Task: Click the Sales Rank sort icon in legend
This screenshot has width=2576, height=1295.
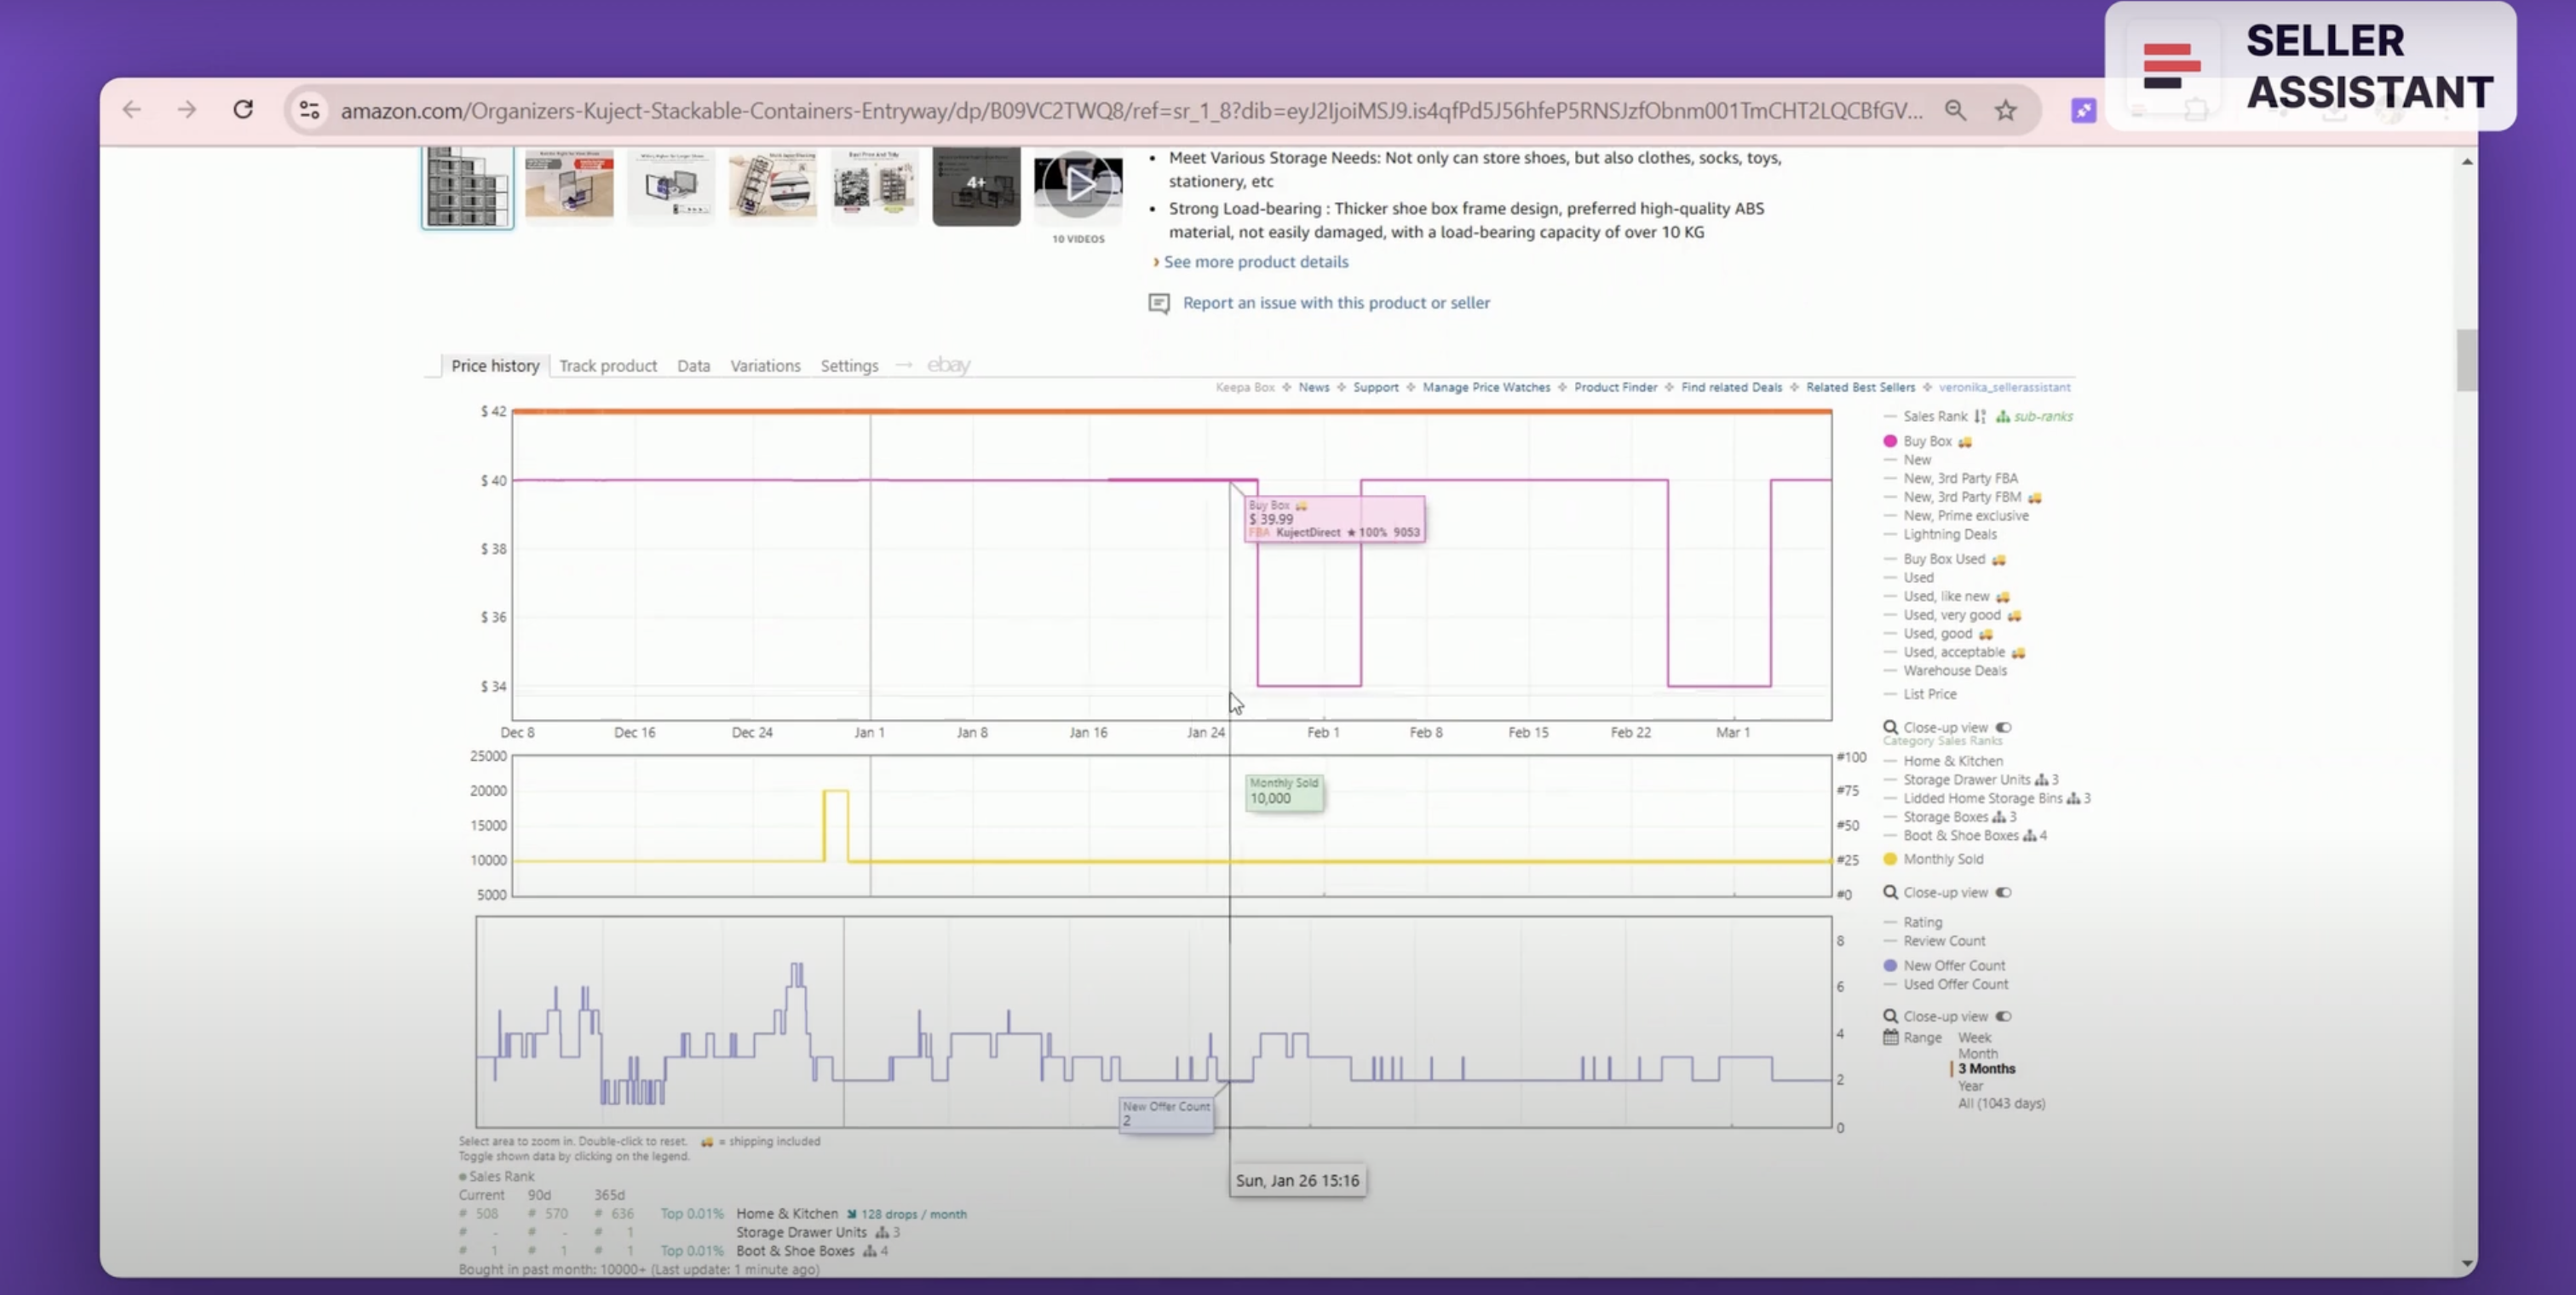Action: (x=1980, y=416)
